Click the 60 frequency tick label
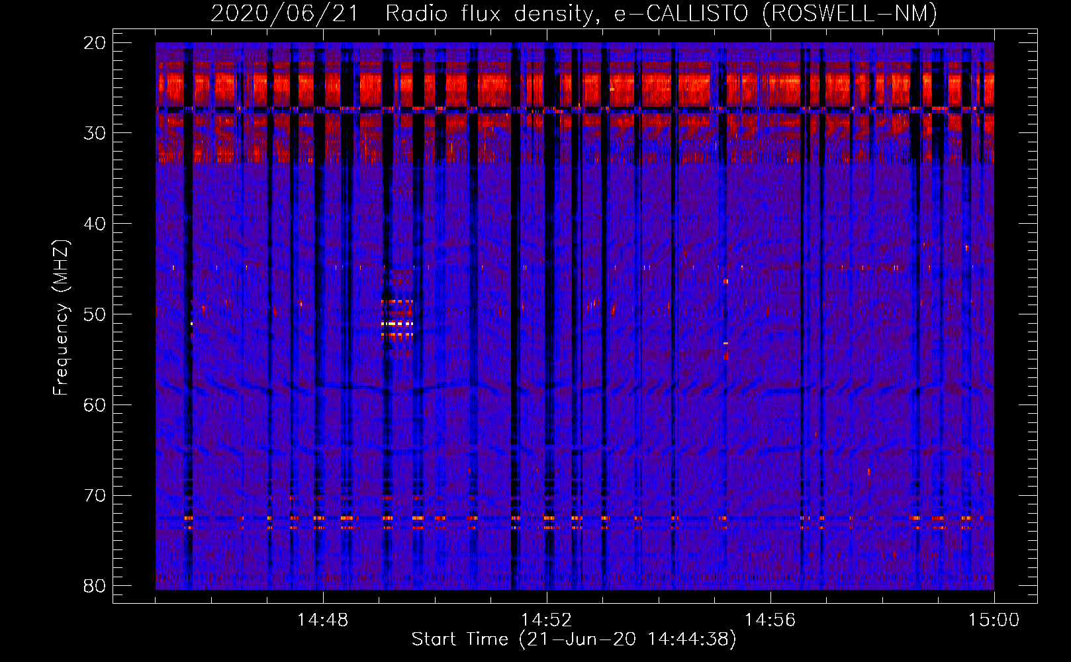 95,404
